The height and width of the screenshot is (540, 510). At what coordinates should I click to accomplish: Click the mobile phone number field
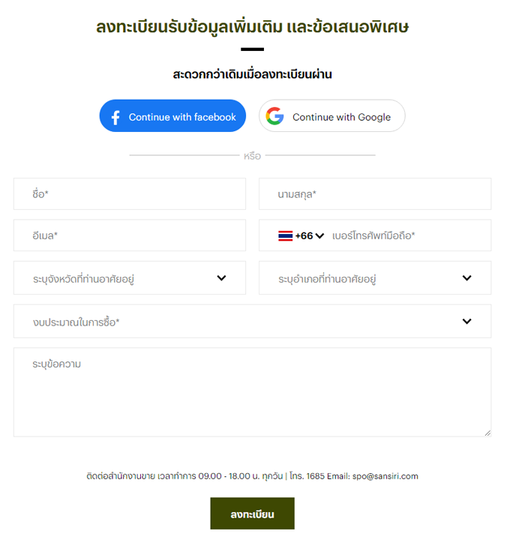[x=409, y=235]
